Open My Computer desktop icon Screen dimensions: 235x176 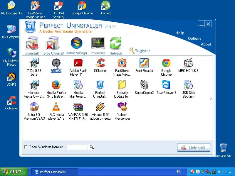pyautogui.click(x=11, y=32)
